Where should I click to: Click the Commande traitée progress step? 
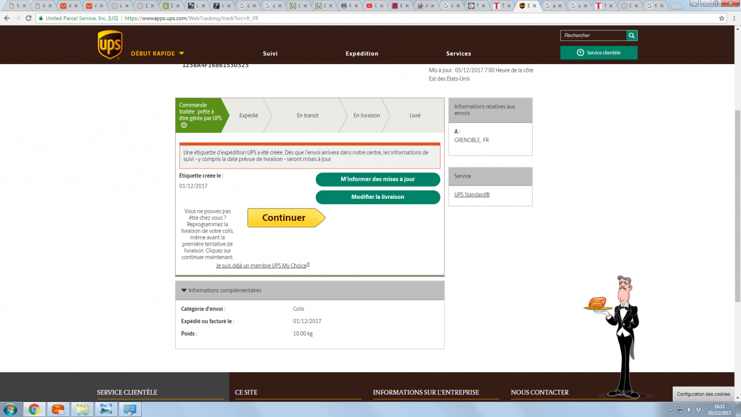[x=201, y=115]
